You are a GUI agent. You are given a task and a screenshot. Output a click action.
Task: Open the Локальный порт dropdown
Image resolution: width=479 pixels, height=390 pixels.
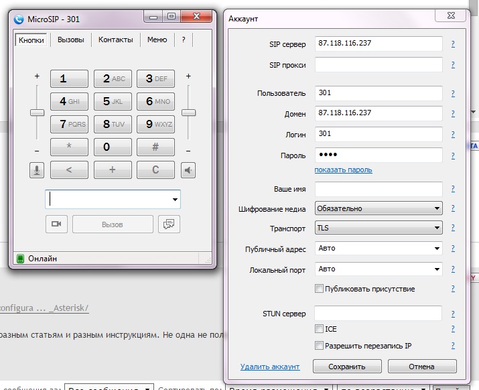click(379, 269)
